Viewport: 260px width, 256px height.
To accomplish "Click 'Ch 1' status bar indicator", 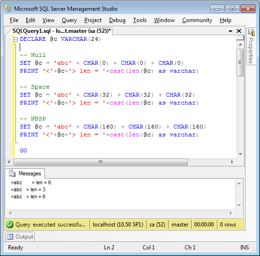I will 190,248.
